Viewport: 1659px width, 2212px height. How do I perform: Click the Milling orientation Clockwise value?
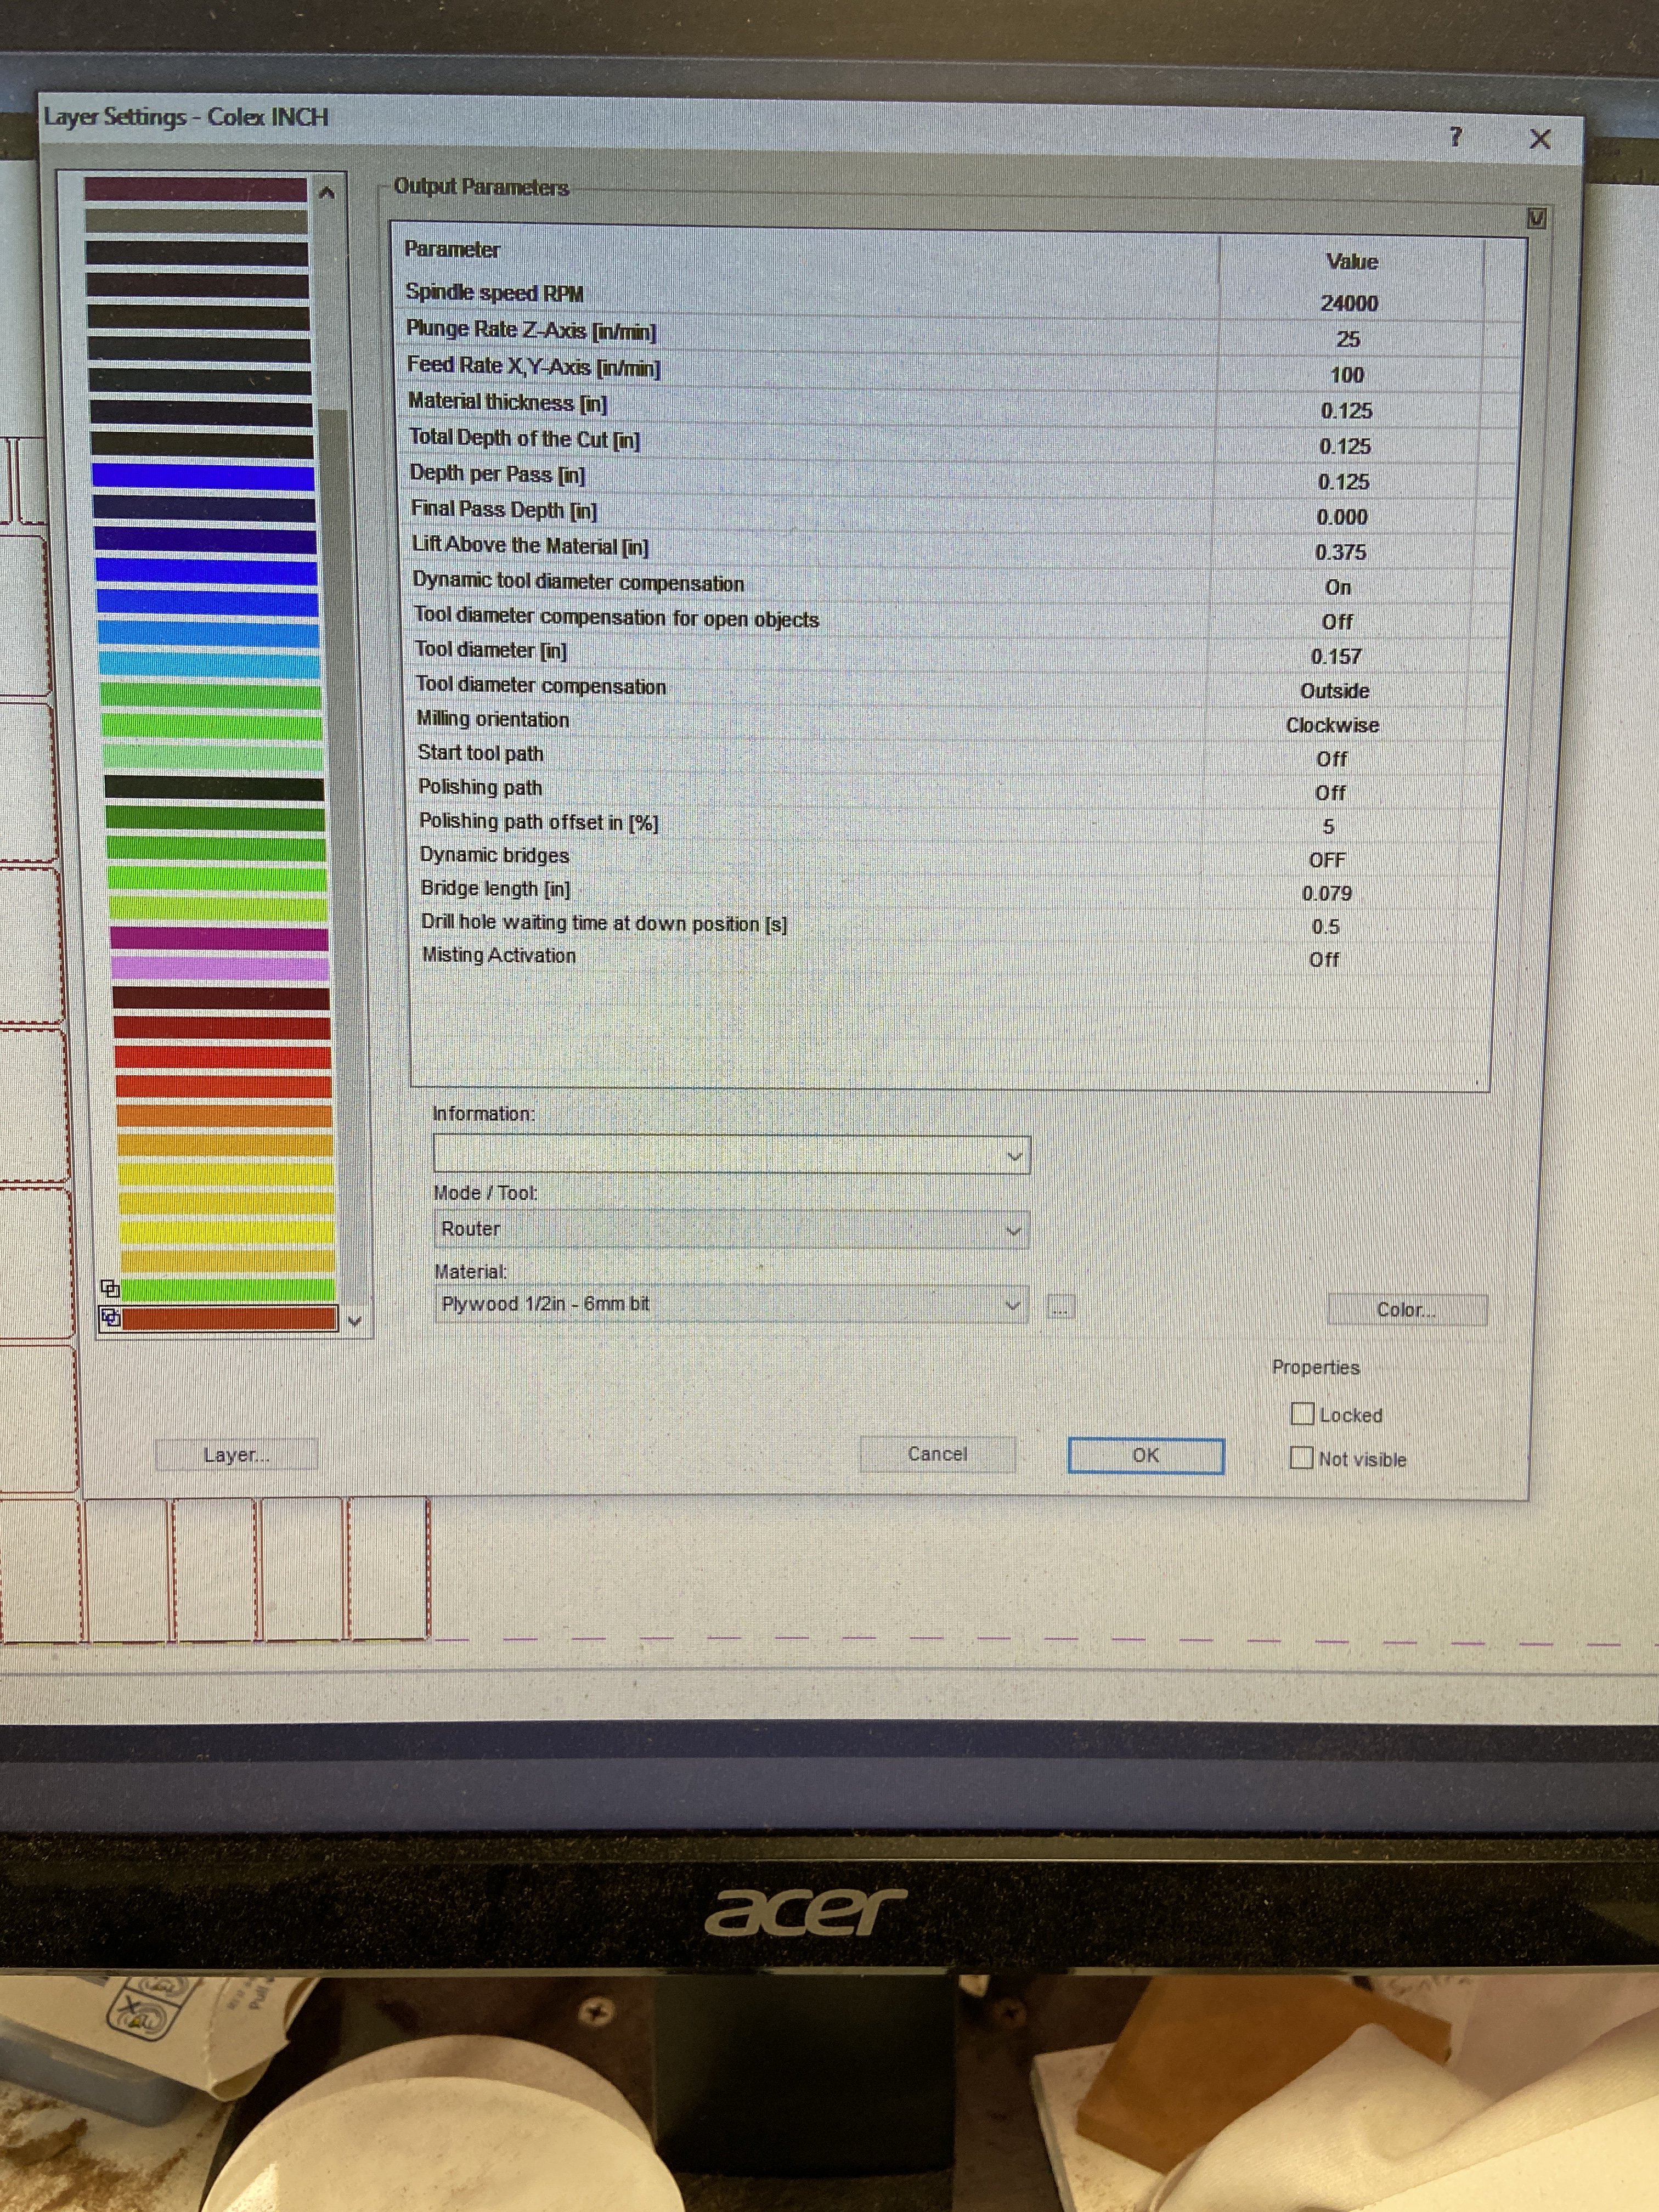1332,725
